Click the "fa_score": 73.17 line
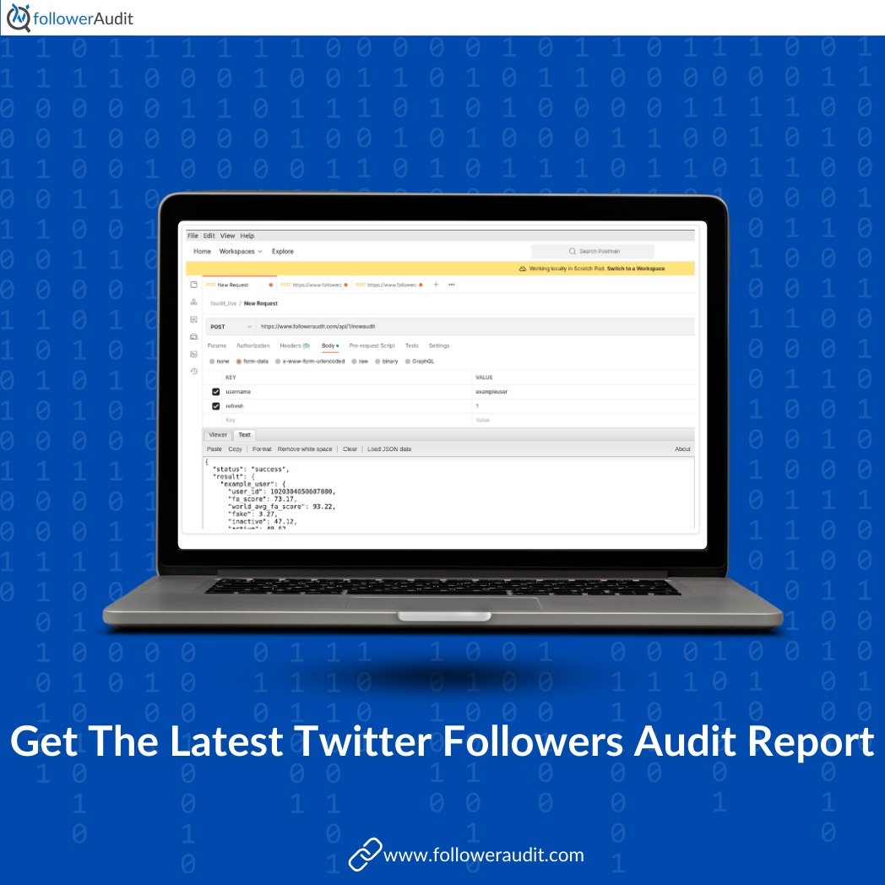 point(263,499)
